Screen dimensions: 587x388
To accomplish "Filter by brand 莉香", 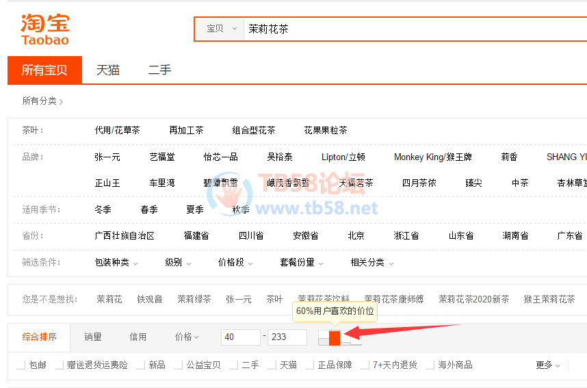I will (509, 157).
